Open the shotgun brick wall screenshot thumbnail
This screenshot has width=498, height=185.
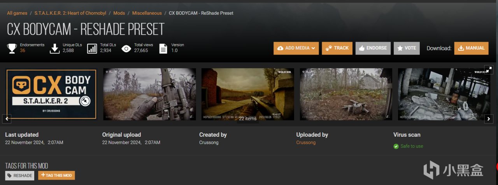[x=247, y=94]
